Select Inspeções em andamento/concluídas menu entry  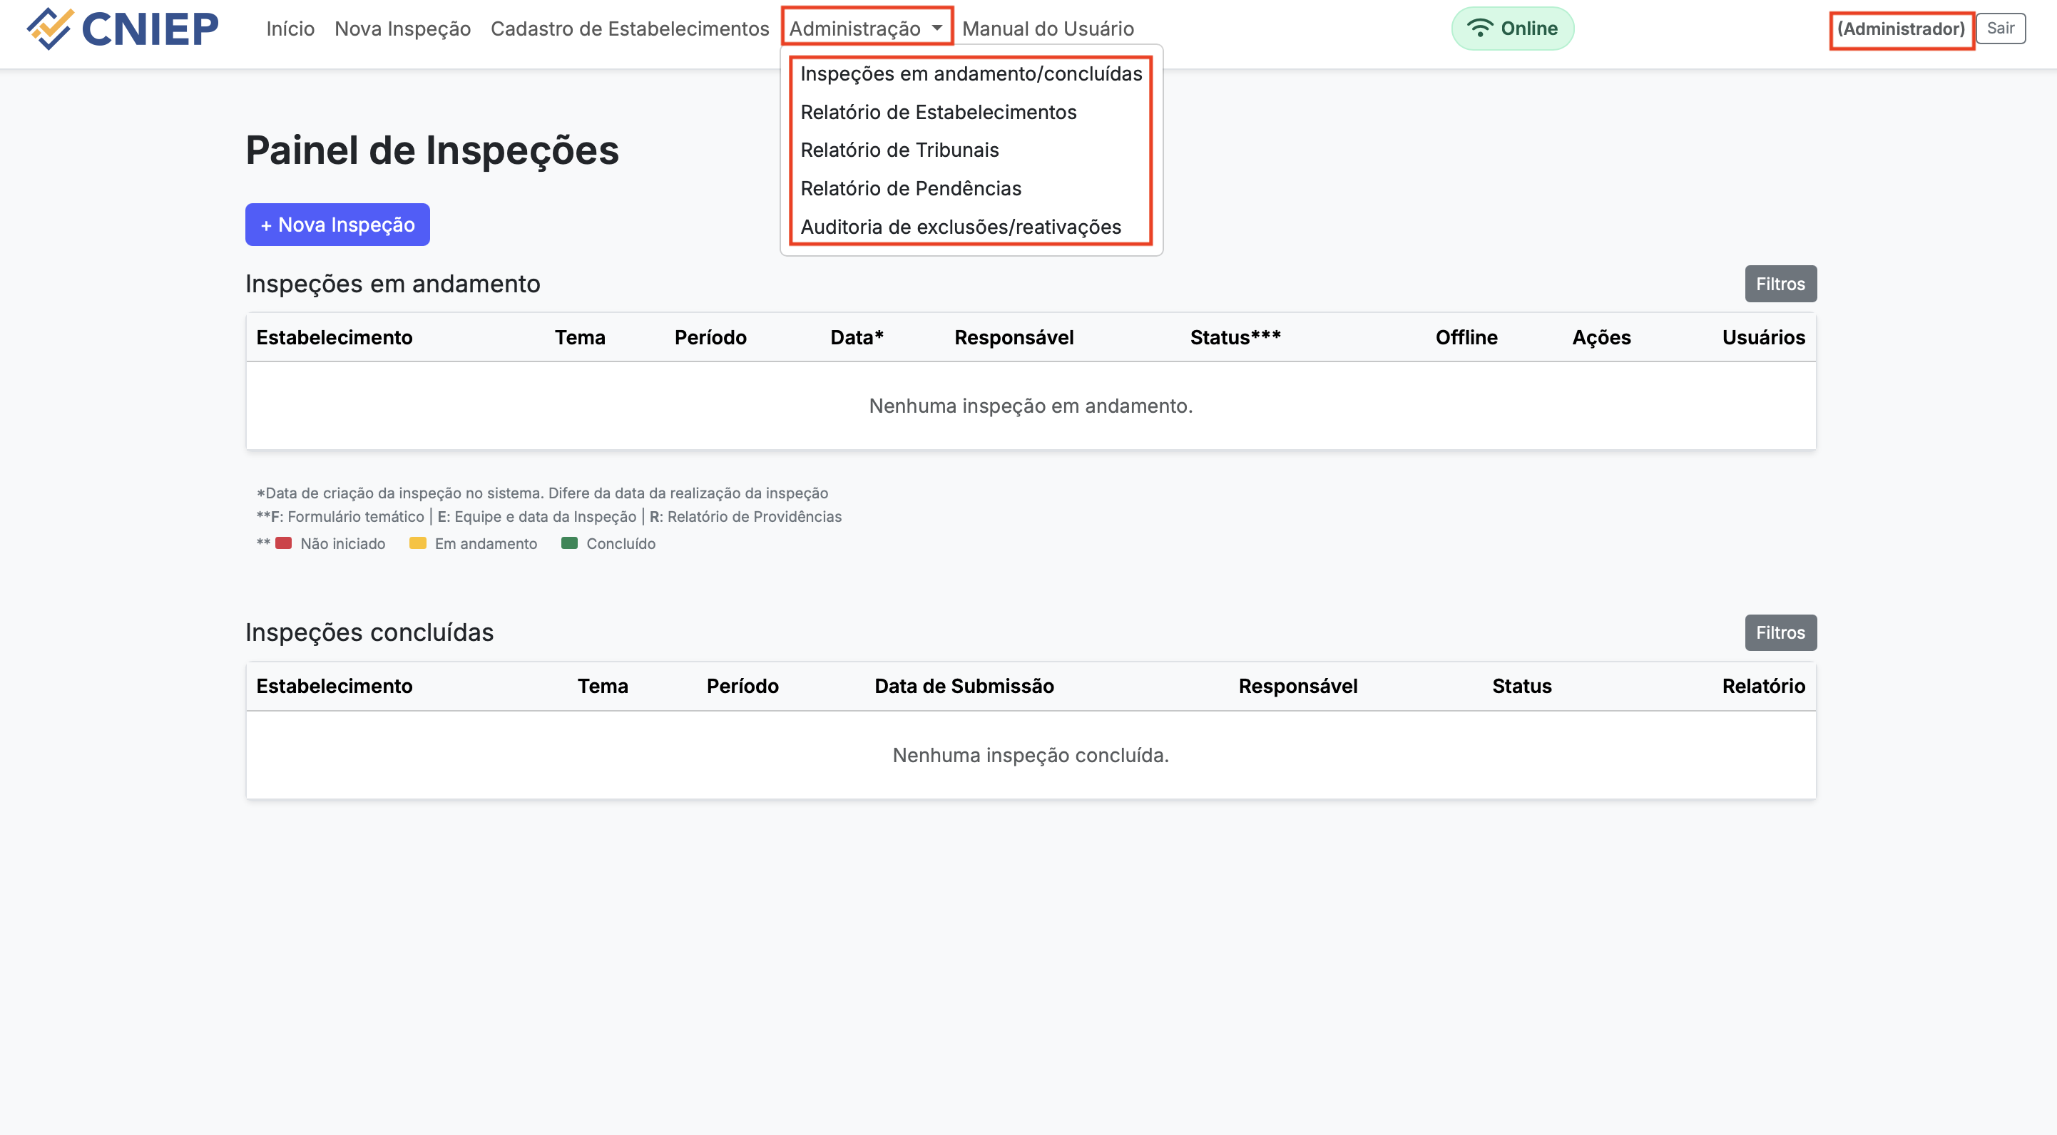tap(971, 73)
